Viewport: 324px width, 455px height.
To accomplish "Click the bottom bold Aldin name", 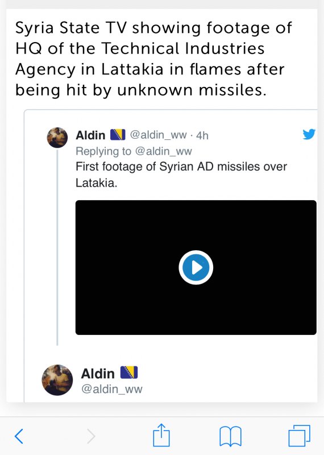I will [x=98, y=374].
